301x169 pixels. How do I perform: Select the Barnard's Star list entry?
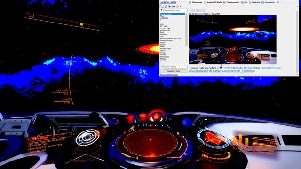pyautogui.click(x=173, y=14)
